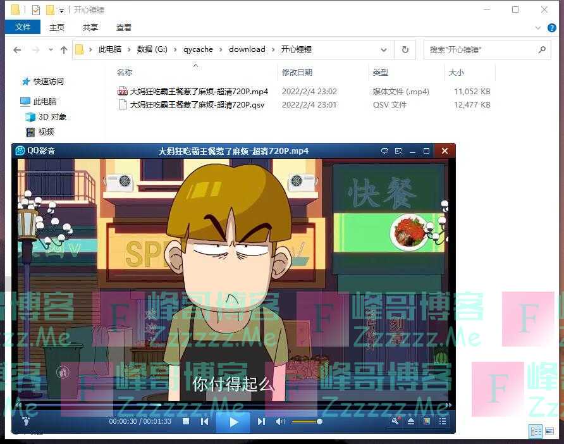Click the footprint icon in player

[x=26, y=421]
